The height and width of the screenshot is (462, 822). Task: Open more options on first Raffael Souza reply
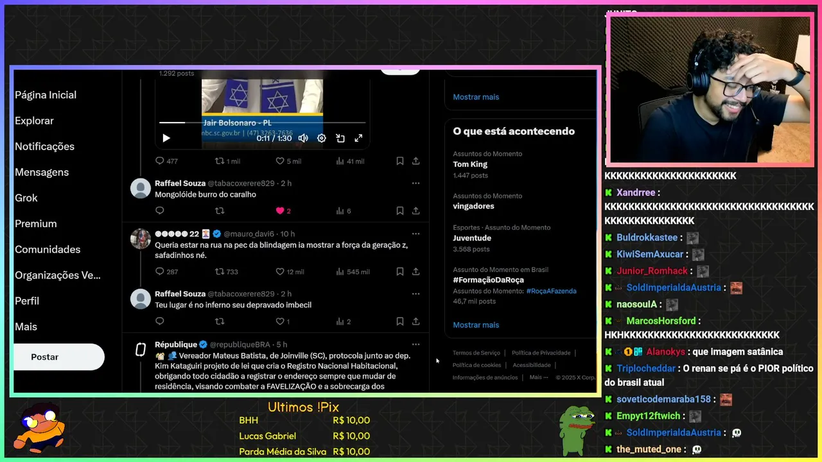[x=415, y=184]
